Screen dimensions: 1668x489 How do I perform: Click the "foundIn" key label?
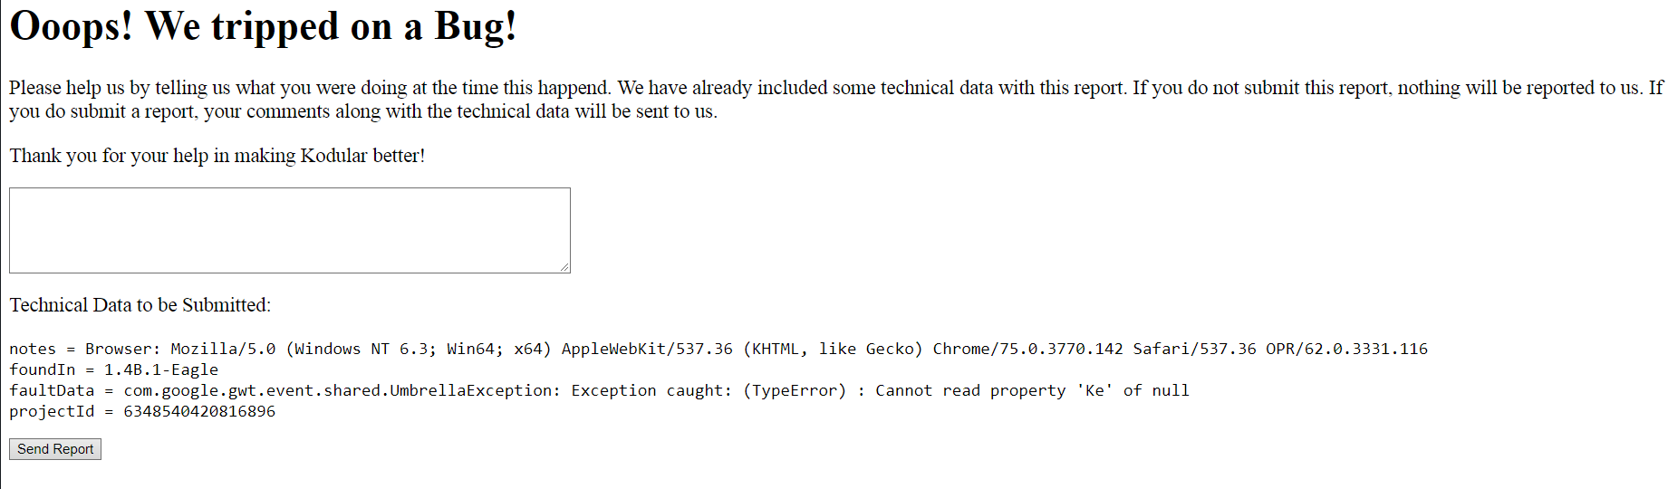(x=43, y=369)
